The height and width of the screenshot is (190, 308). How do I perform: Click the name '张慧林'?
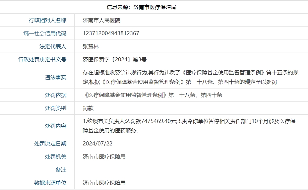point(91,46)
